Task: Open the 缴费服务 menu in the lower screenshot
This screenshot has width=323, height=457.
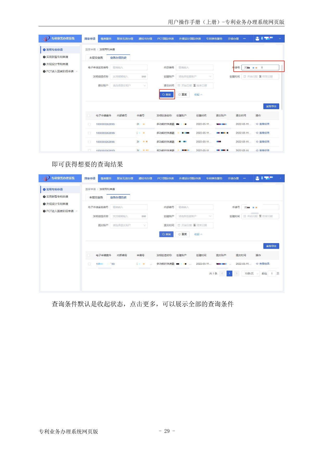Action: (106, 178)
